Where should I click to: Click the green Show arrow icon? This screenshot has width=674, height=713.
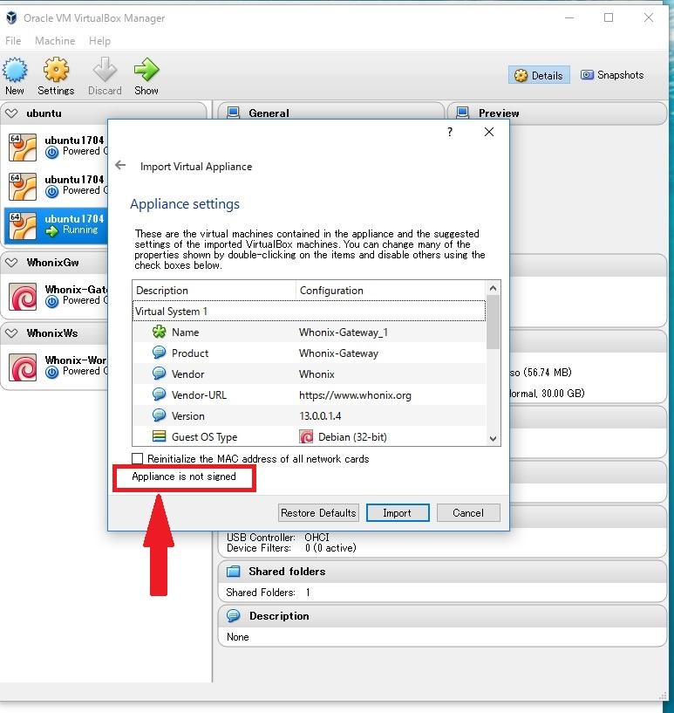[x=146, y=71]
